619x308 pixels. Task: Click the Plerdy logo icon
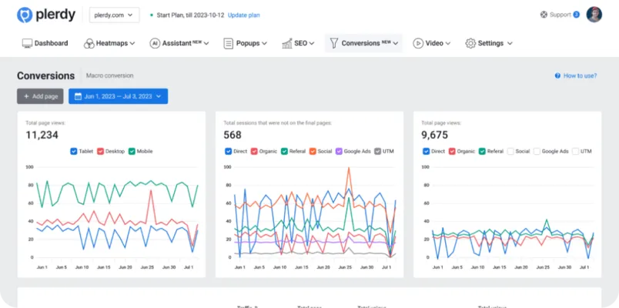(x=25, y=15)
